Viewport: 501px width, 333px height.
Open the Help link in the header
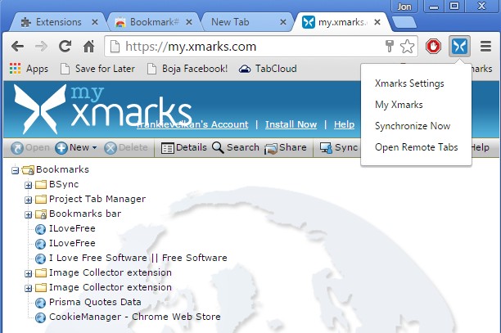[x=344, y=124]
